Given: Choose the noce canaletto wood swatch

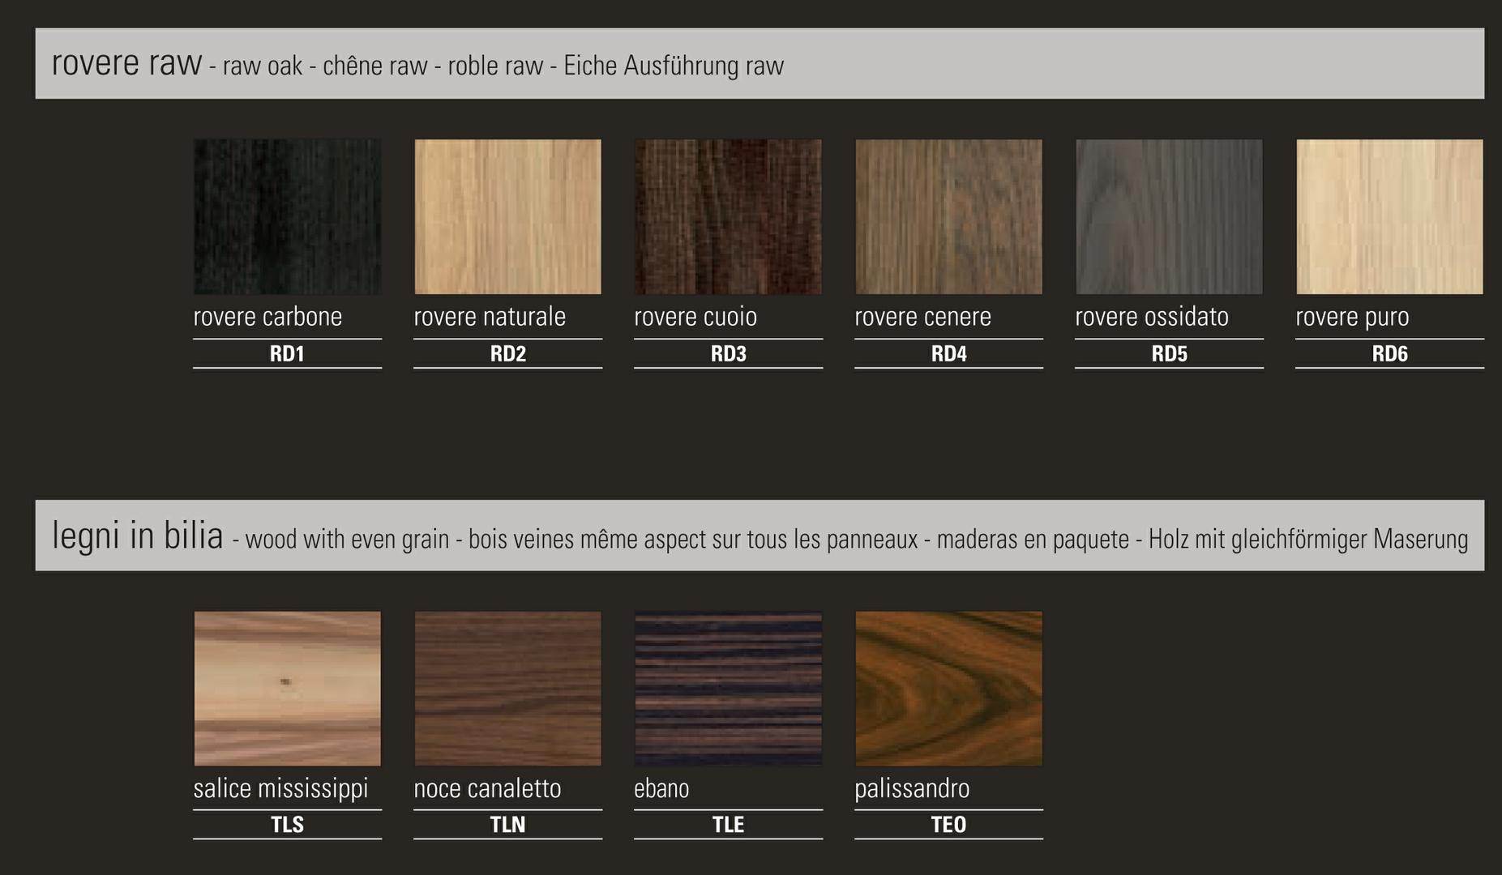Looking at the screenshot, I should click(507, 688).
